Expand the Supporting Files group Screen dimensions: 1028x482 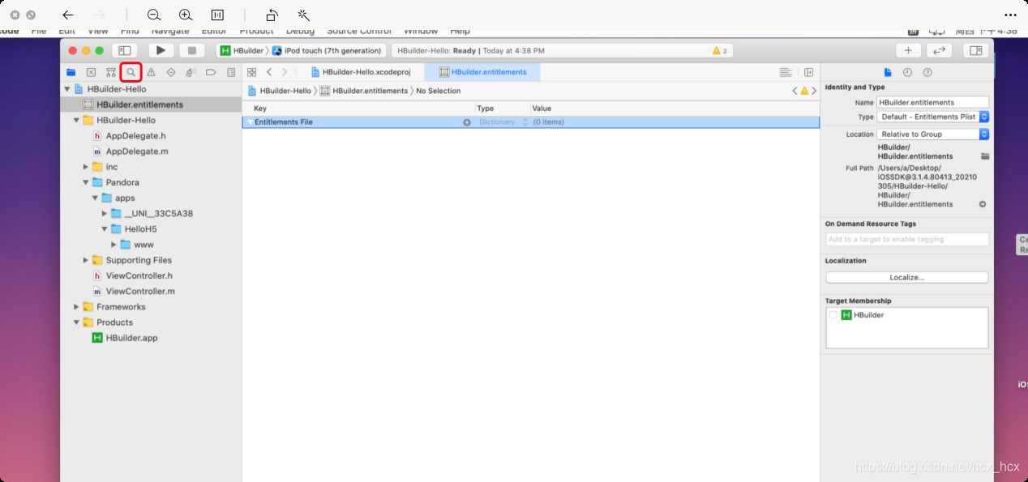[x=86, y=260]
